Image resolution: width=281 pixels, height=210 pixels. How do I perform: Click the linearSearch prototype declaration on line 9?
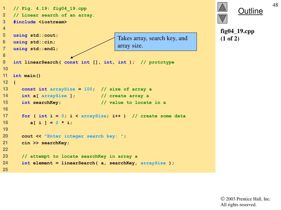pos(74,62)
